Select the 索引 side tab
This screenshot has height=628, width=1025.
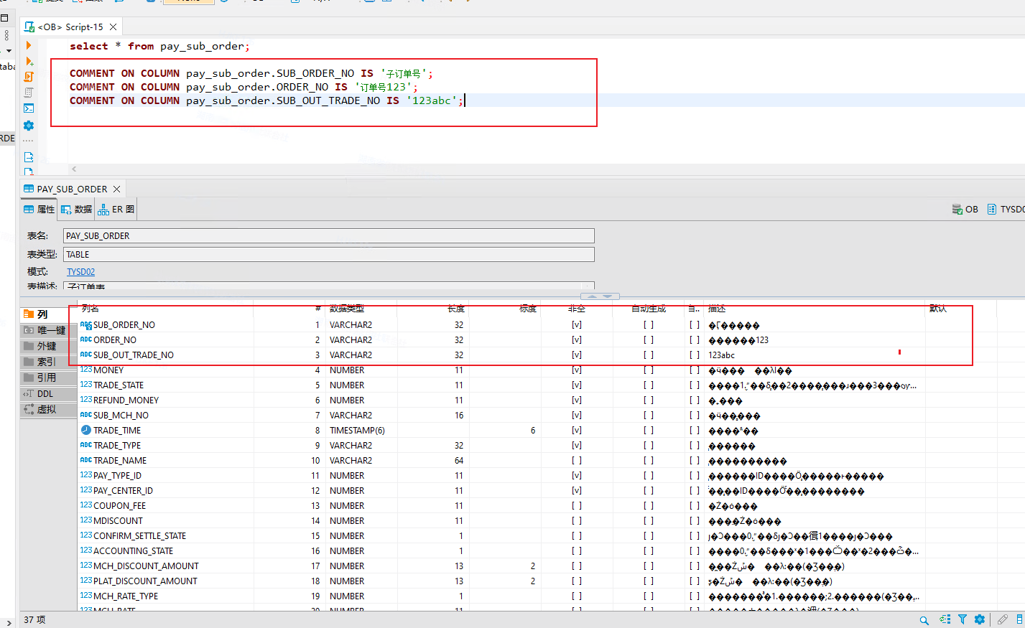[48, 362]
